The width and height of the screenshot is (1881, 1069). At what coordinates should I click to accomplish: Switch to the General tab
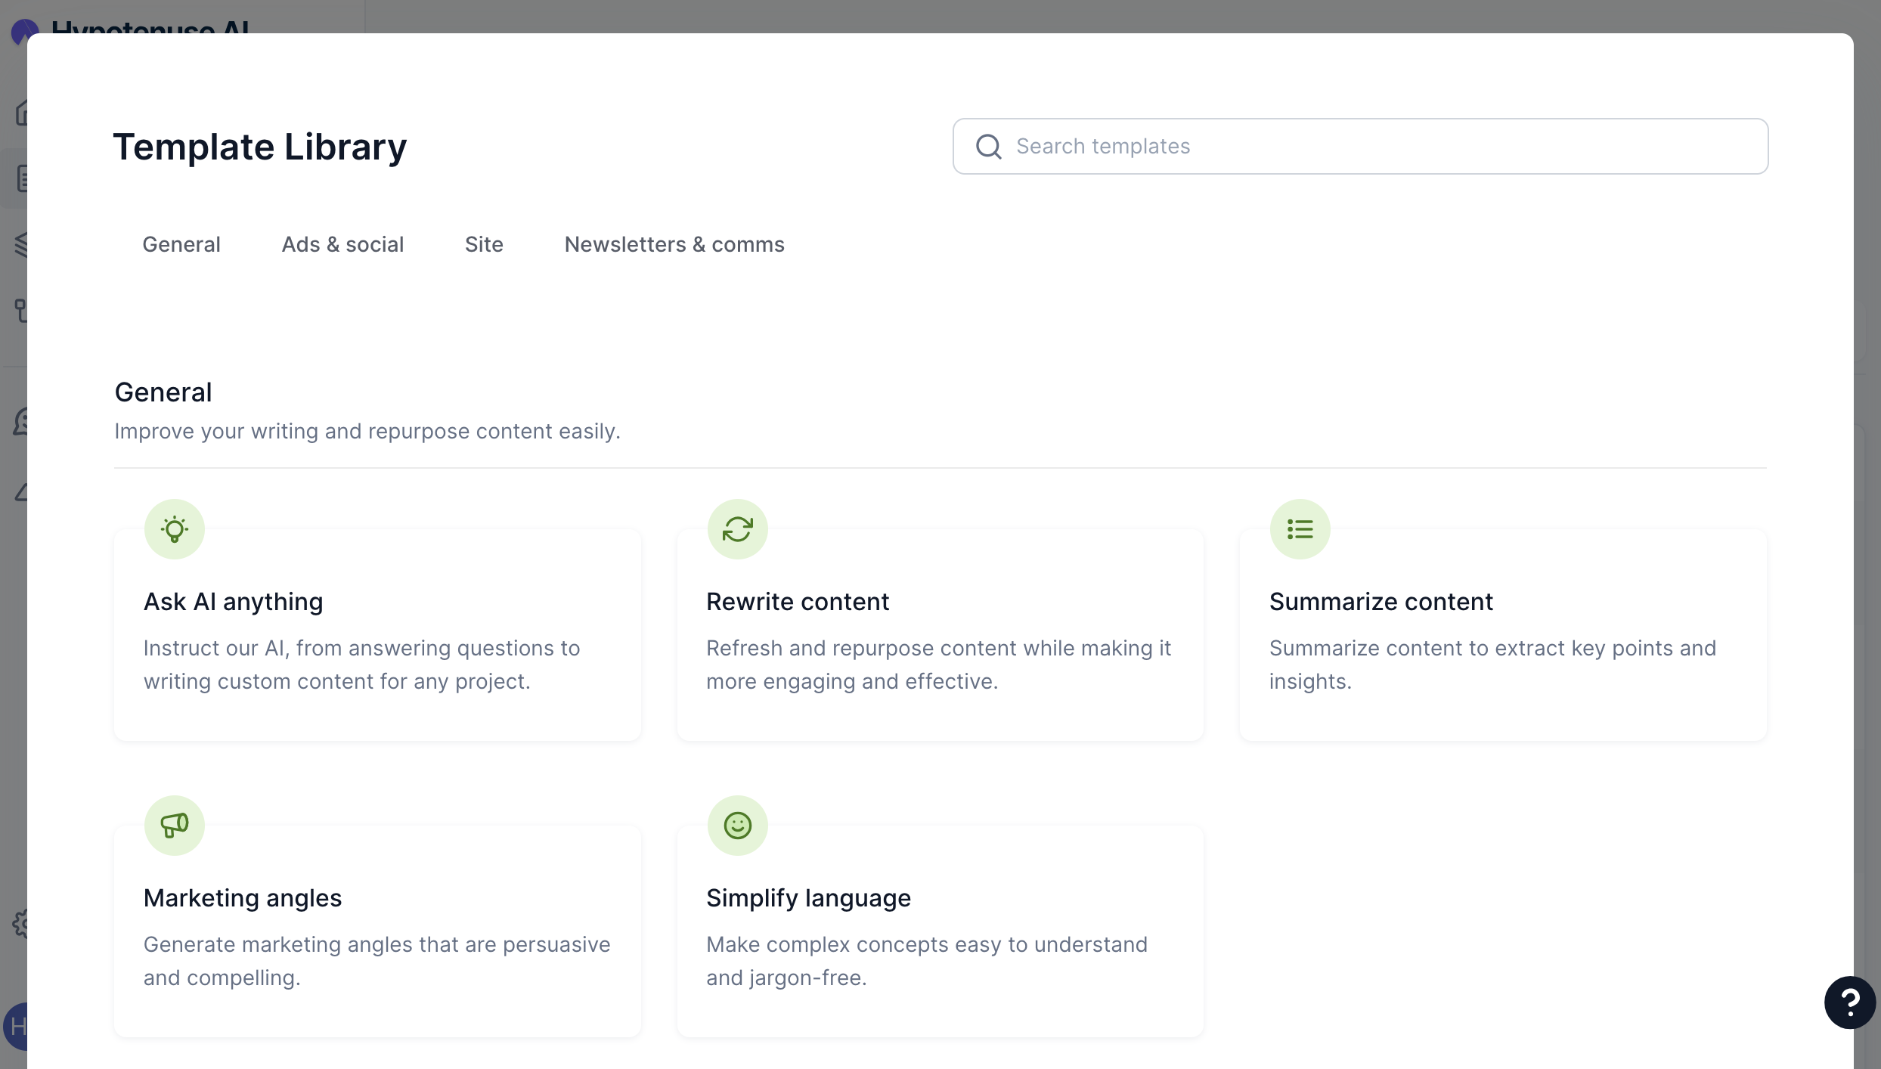[x=181, y=244]
